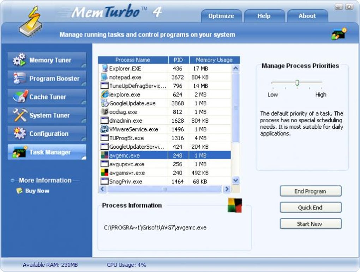Click the SnagPriv.exe window icon
The image size is (360, 272).
(104, 181)
